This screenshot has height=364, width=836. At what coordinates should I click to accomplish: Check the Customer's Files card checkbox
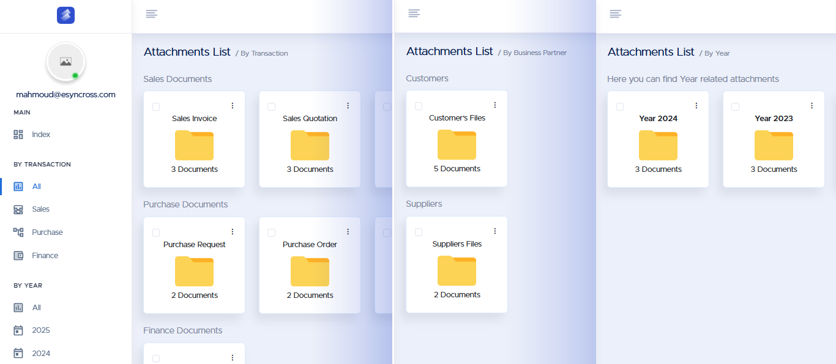click(419, 106)
